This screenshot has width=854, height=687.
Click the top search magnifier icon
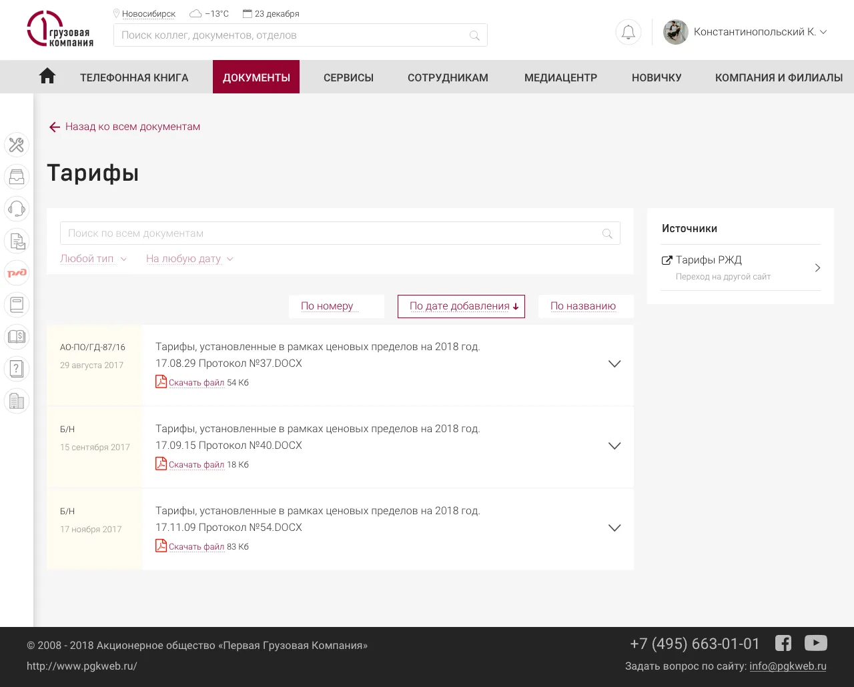pos(474,35)
